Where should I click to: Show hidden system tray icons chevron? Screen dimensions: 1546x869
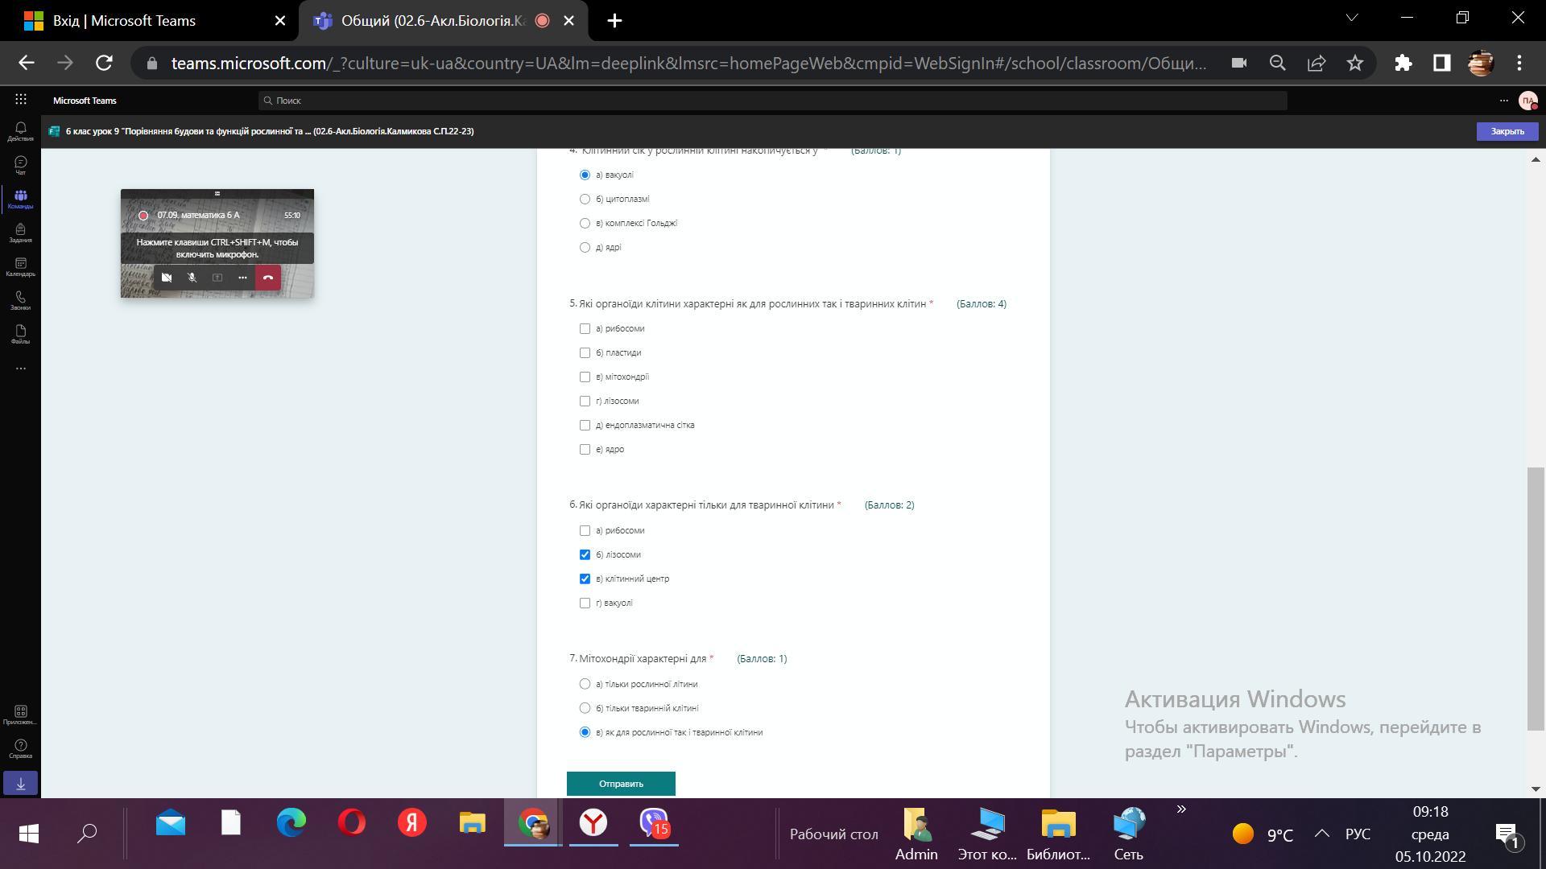coord(1321,834)
